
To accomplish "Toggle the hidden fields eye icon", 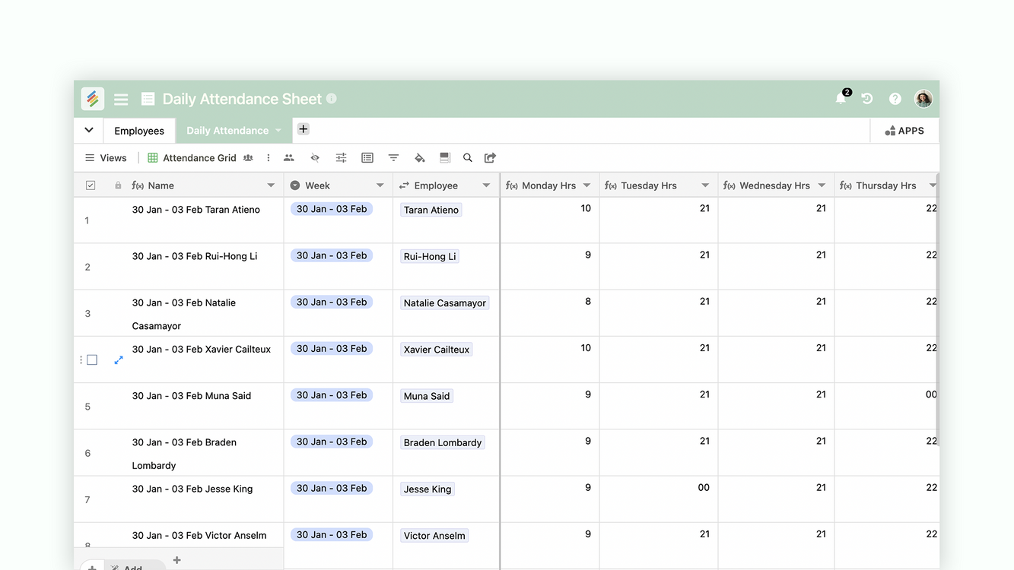I will (315, 158).
